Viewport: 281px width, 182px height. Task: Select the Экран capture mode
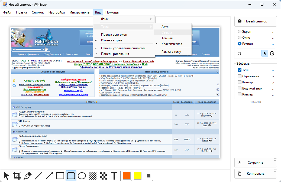click(240, 32)
